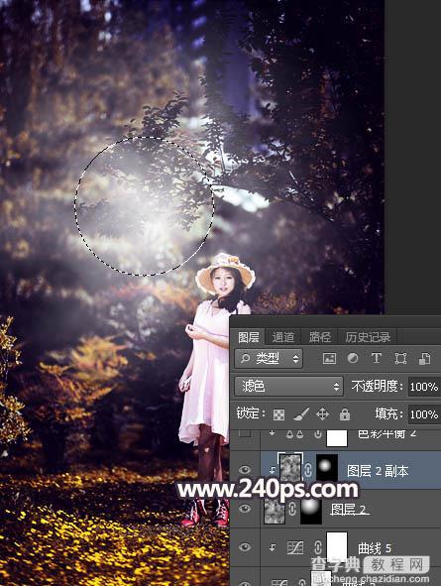Filter layers by type (T) layers
The width and height of the screenshot is (441, 586).
coord(376,358)
